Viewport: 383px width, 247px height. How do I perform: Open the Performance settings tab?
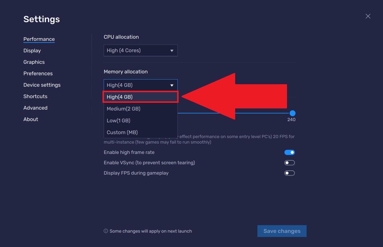(39, 39)
